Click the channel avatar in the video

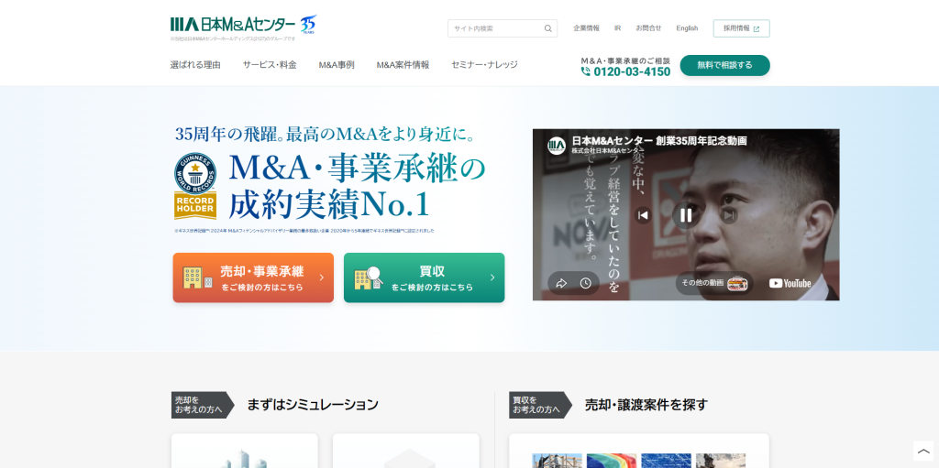click(557, 146)
